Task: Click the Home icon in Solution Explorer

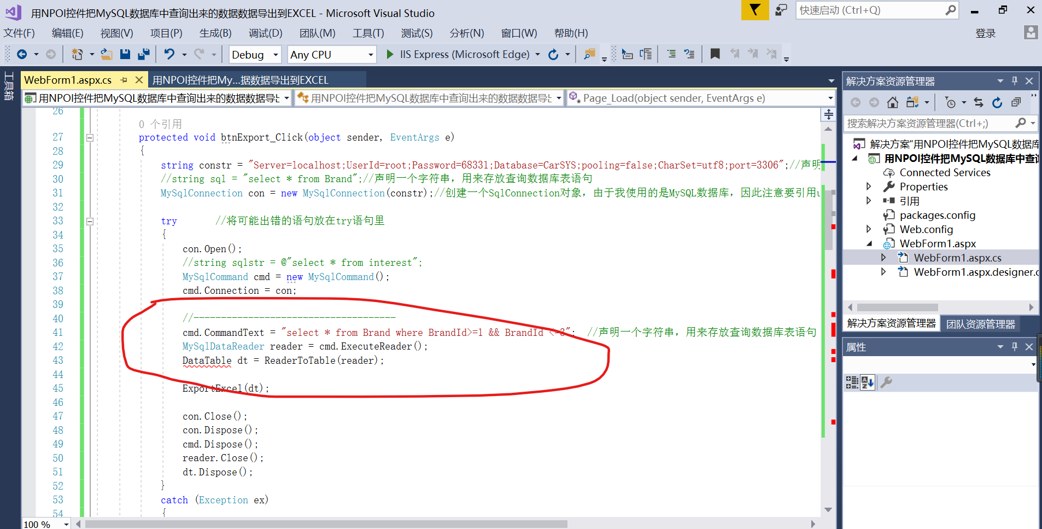Action: (x=893, y=102)
